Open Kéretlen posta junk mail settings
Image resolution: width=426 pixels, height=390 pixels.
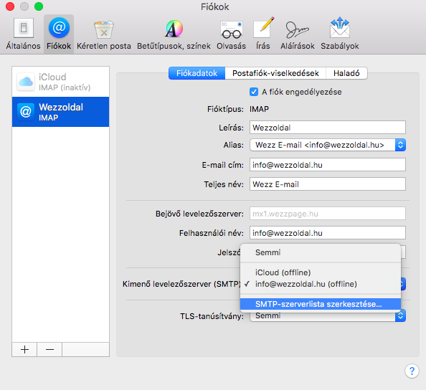[x=104, y=34]
